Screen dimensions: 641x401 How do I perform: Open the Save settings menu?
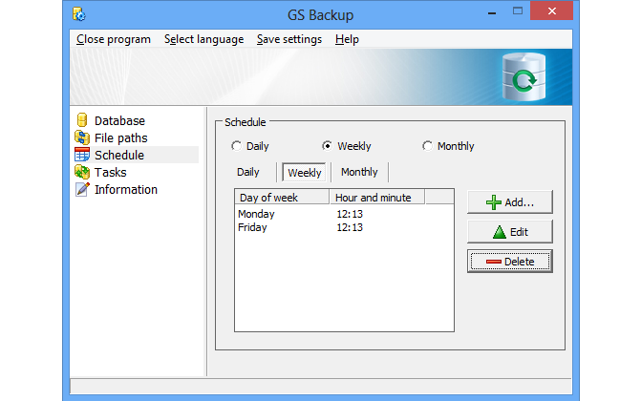[x=288, y=39]
